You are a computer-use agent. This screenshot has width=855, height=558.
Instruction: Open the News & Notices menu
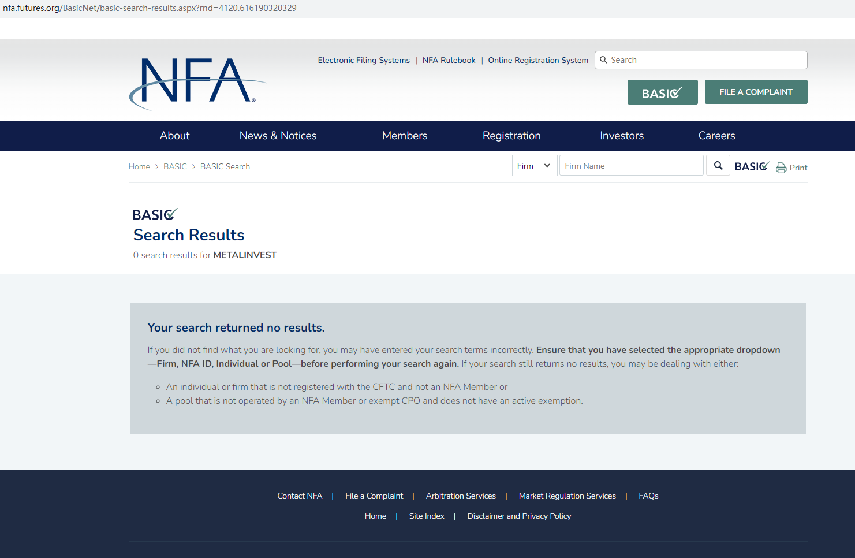(x=278, y=136)
